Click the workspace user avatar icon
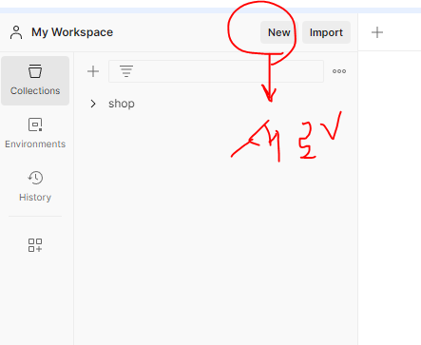 click(16, 32)
